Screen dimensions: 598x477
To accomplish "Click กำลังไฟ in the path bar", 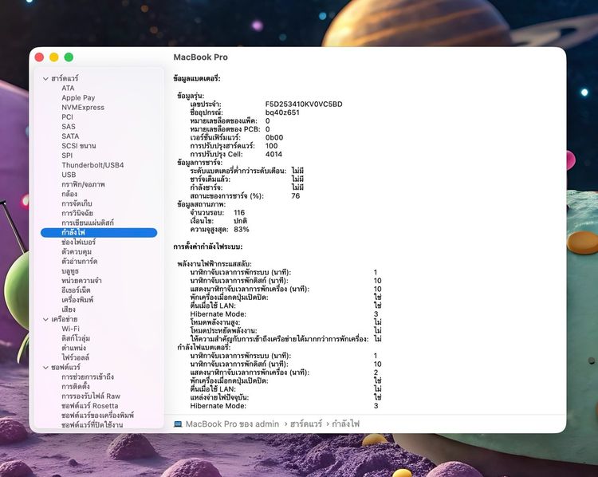I will tap(345, 424).
